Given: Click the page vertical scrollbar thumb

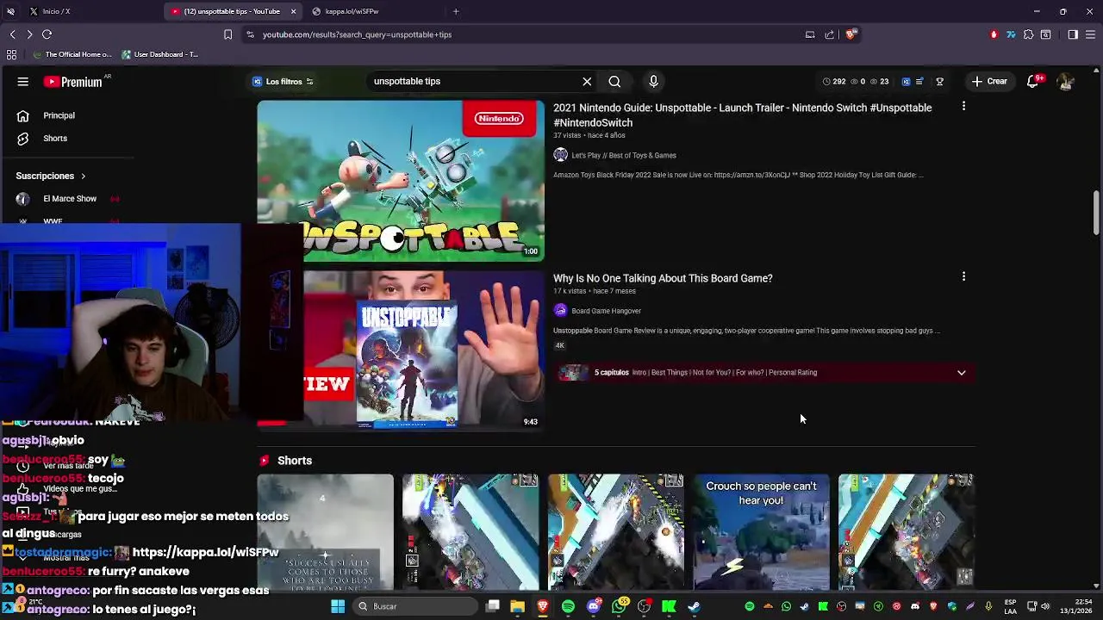Looking at the screenshot, I should pos(1096,212).
